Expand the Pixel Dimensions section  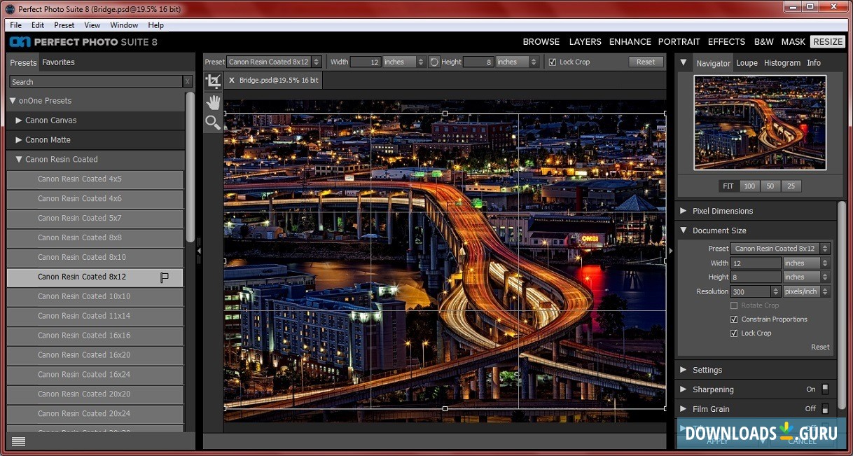684,211
